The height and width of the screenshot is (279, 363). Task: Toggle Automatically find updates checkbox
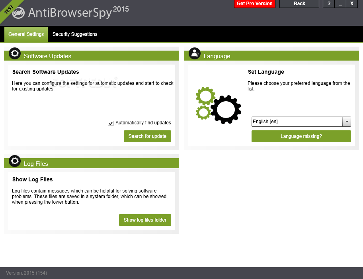tap(111, 123)
